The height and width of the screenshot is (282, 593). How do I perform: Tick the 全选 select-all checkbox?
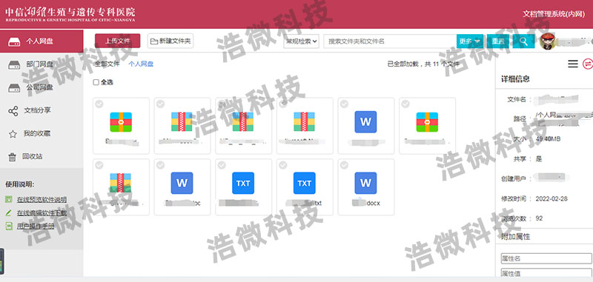96,82
